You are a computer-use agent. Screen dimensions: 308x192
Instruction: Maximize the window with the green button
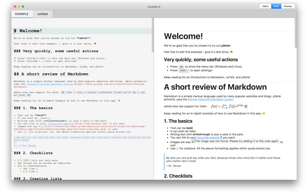point(23,7)
